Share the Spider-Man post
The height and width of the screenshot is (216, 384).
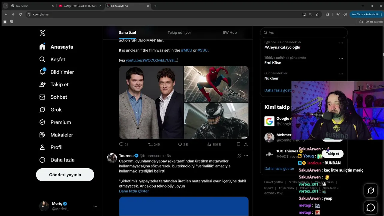[x=246, y=144]
